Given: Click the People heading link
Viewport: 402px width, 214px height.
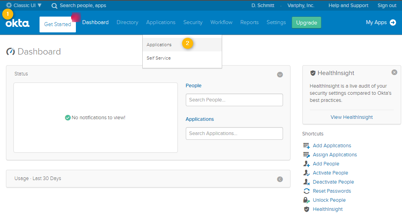Looking at the screenshot, I should pos(194,86).
